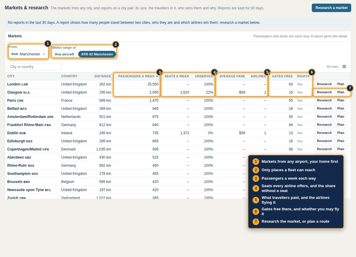This screenshot has width=356, height=257.
Task: Plan a route to Frankfurt Rhine-Main
Action: (x=341, y=125)
